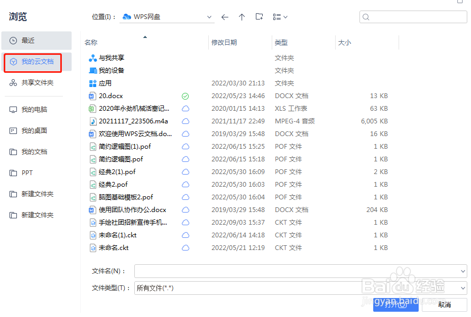Viewport: 471px width, 317px height.
Task: Select the 手绘社团招新宣传手机... file
Action: [133, 222]
